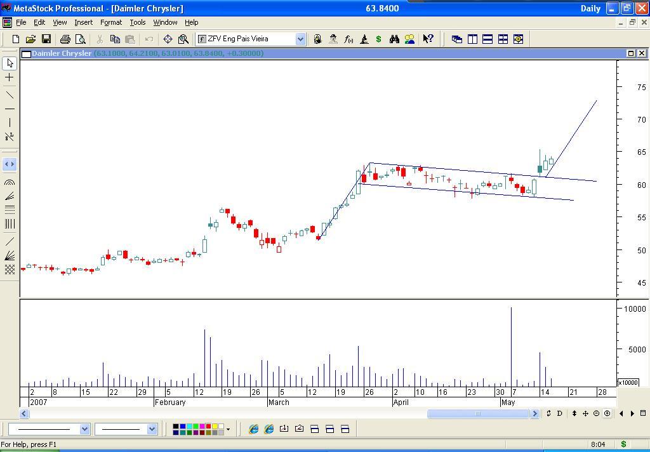Screen dimensions: 650x452
Task: Pick the yellow color swatch
Action: [215, 427]
